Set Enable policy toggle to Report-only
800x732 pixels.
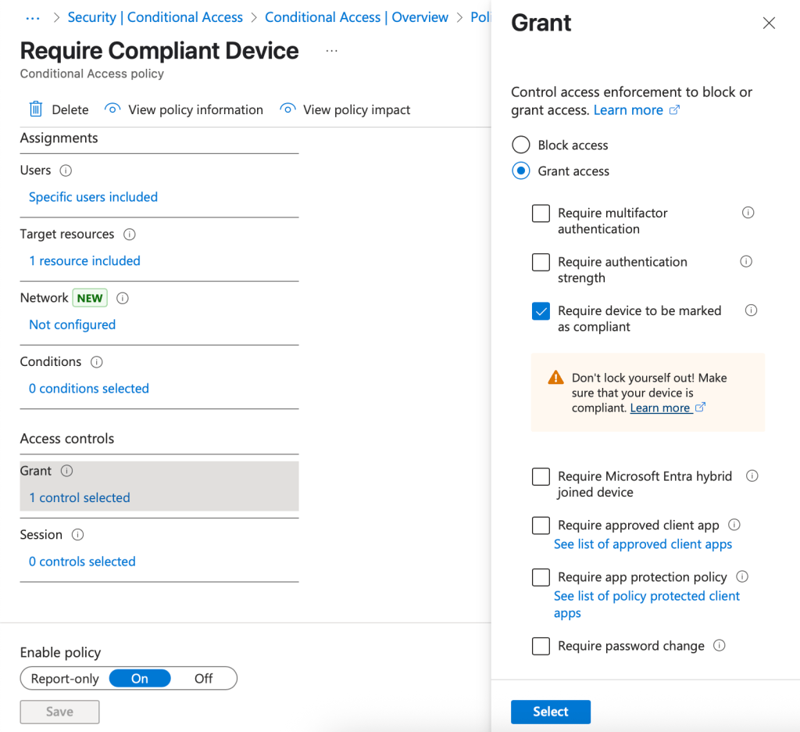click(x=65, y=679)
